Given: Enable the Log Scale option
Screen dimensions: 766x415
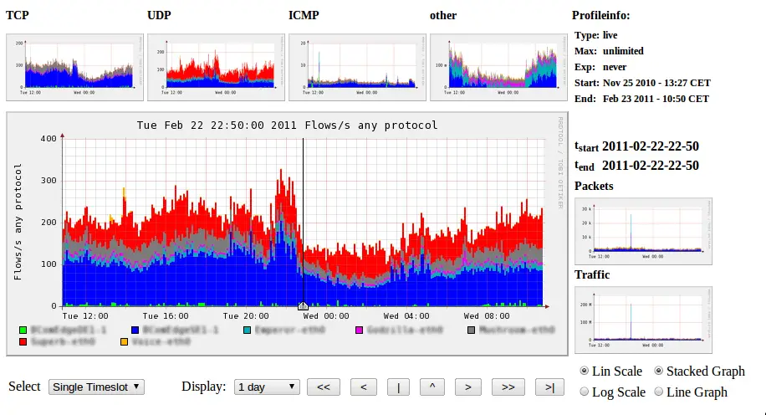Looking at the screenshot, I should coord(585,392).
